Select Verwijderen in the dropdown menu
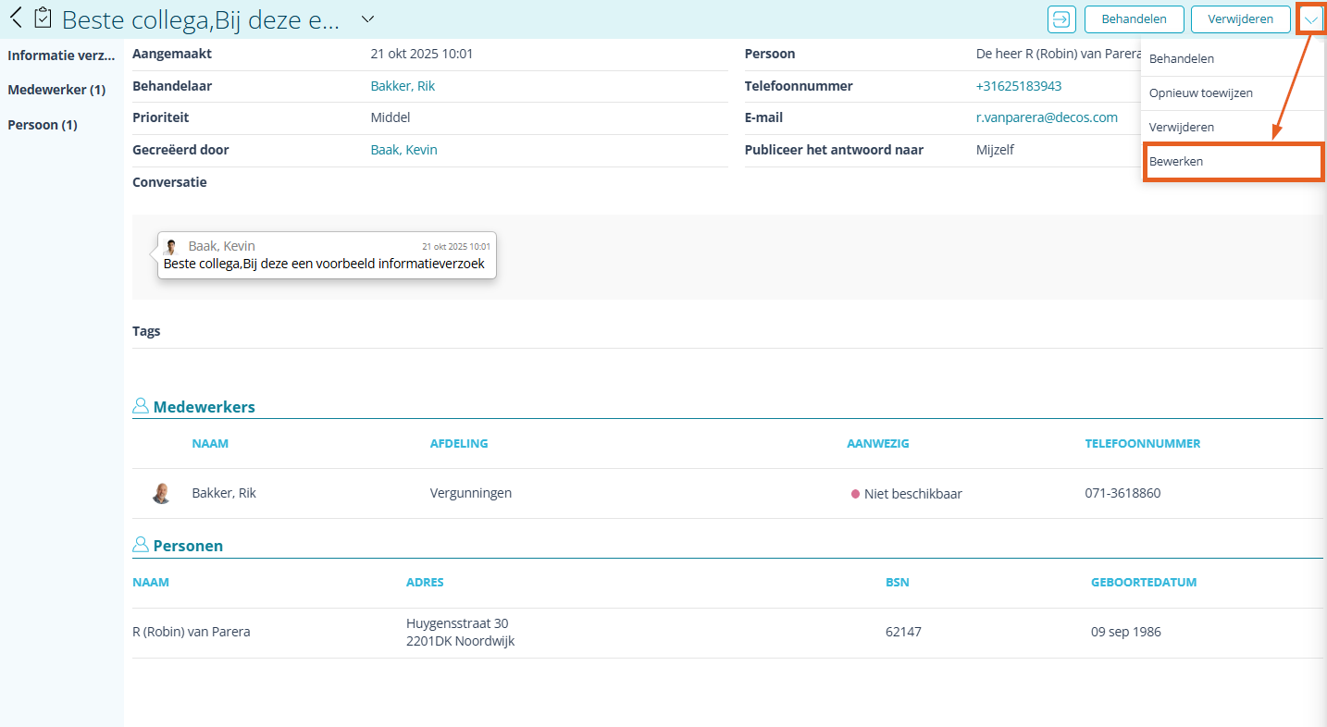 (1181, 127)
